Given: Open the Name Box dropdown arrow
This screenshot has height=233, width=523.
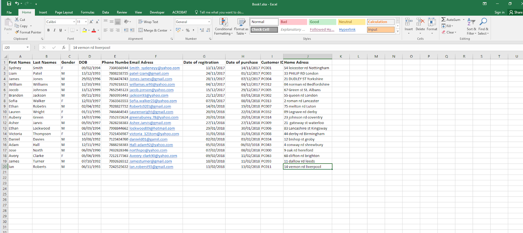Looking at the screenshot, I should pyautogui.click(x=27, y=47).
